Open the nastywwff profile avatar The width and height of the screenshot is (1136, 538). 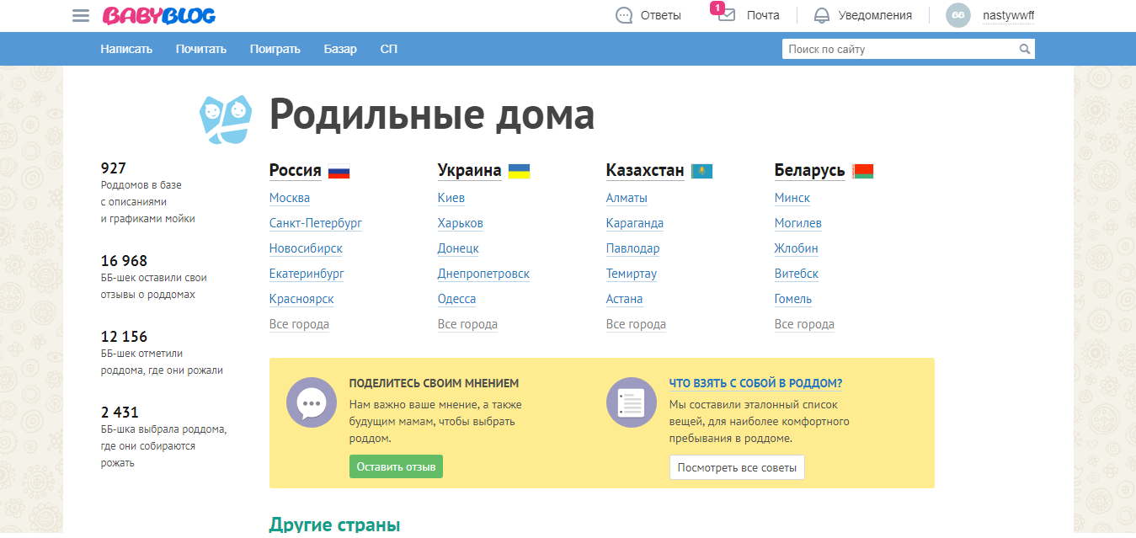957,14
